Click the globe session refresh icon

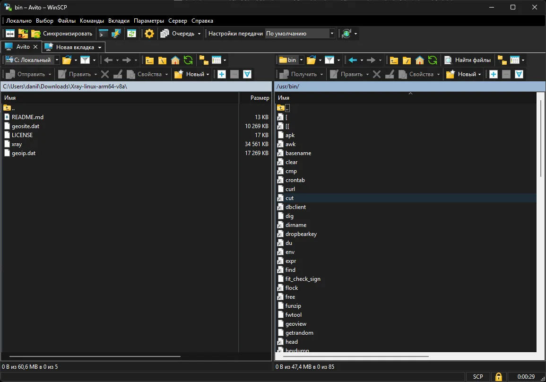[347, 34]
